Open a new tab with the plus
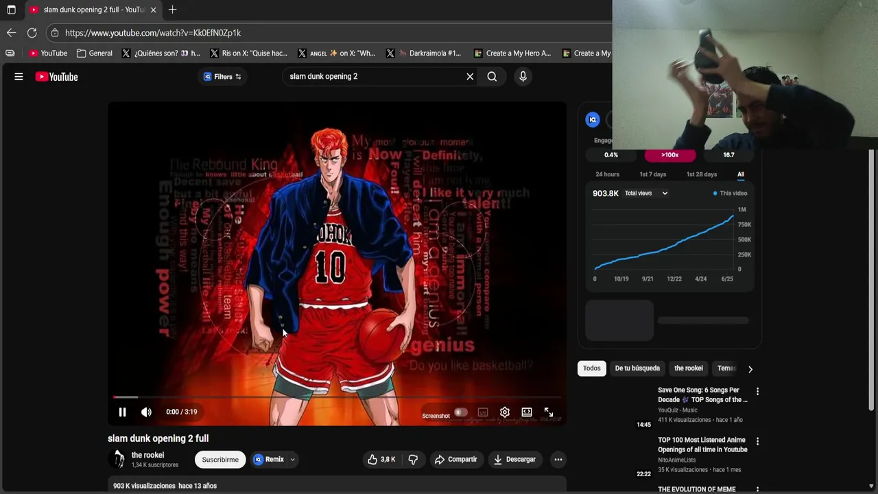The image size is (878, 494). (172, 10)
